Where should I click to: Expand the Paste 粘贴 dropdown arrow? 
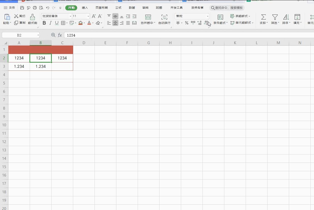tap(11, 23)
